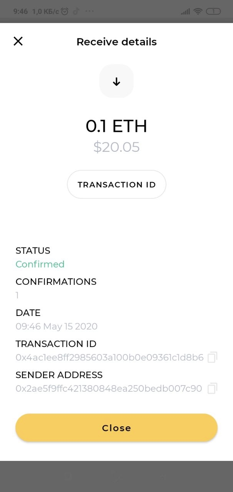Tap the cellular signal strength icon
233x492 pixels.
[x=185, y=12]
